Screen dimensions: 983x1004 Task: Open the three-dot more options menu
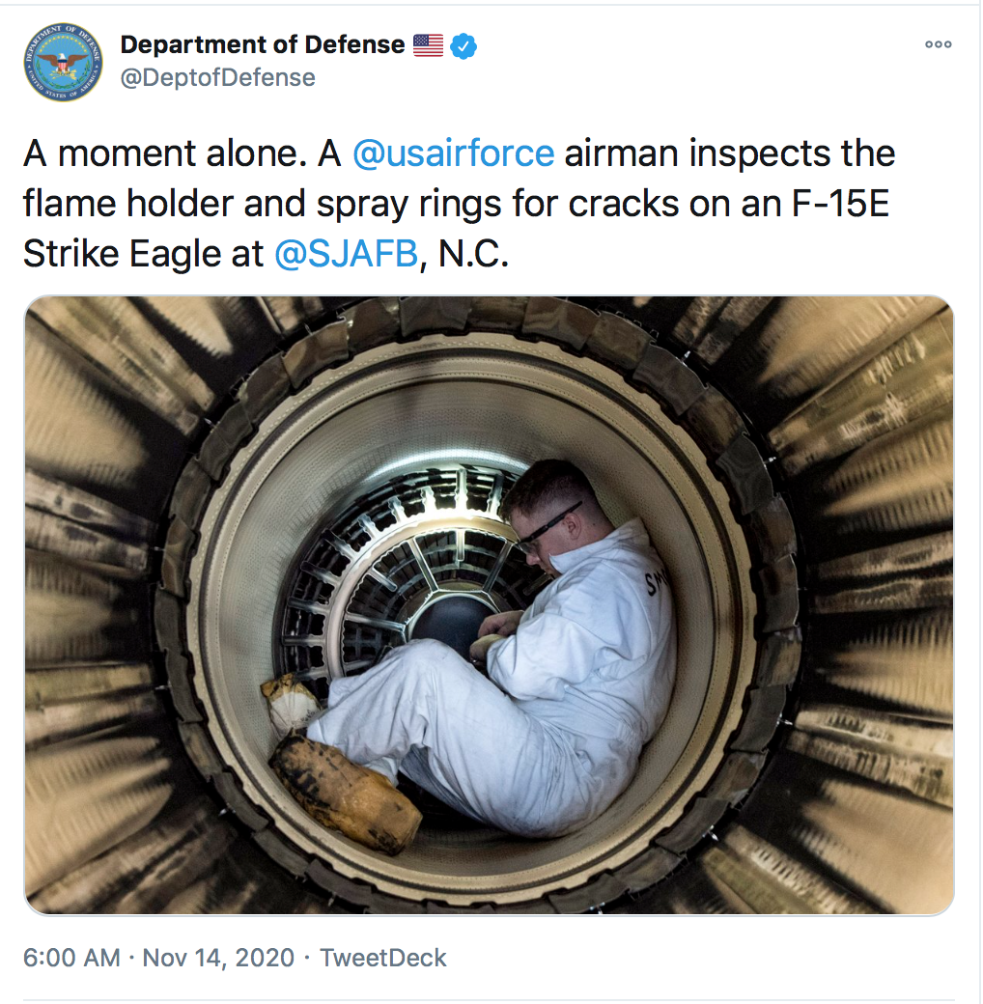tap(938, 44)
